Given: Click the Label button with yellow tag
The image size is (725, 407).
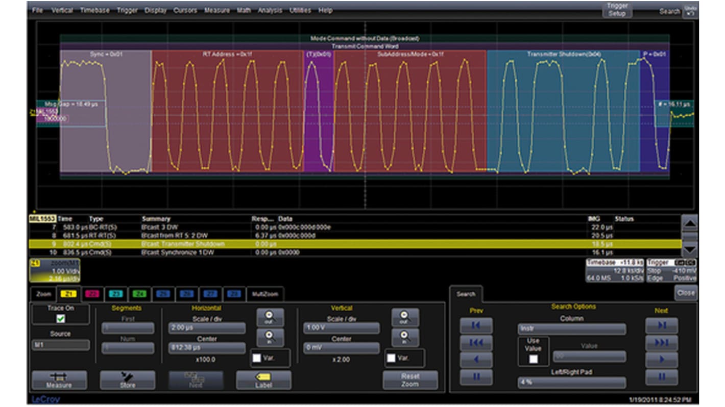Looking at the screenshot, I should [x=263, y=380].
